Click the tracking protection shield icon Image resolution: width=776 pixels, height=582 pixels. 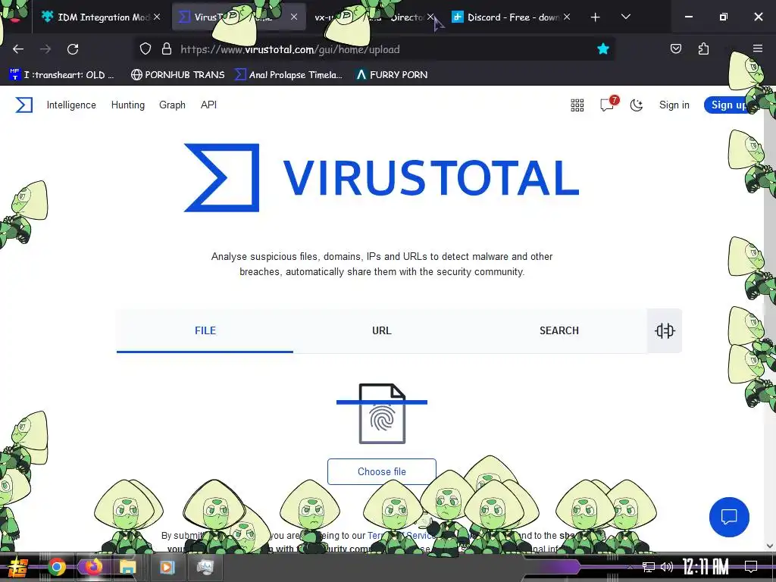145,49
